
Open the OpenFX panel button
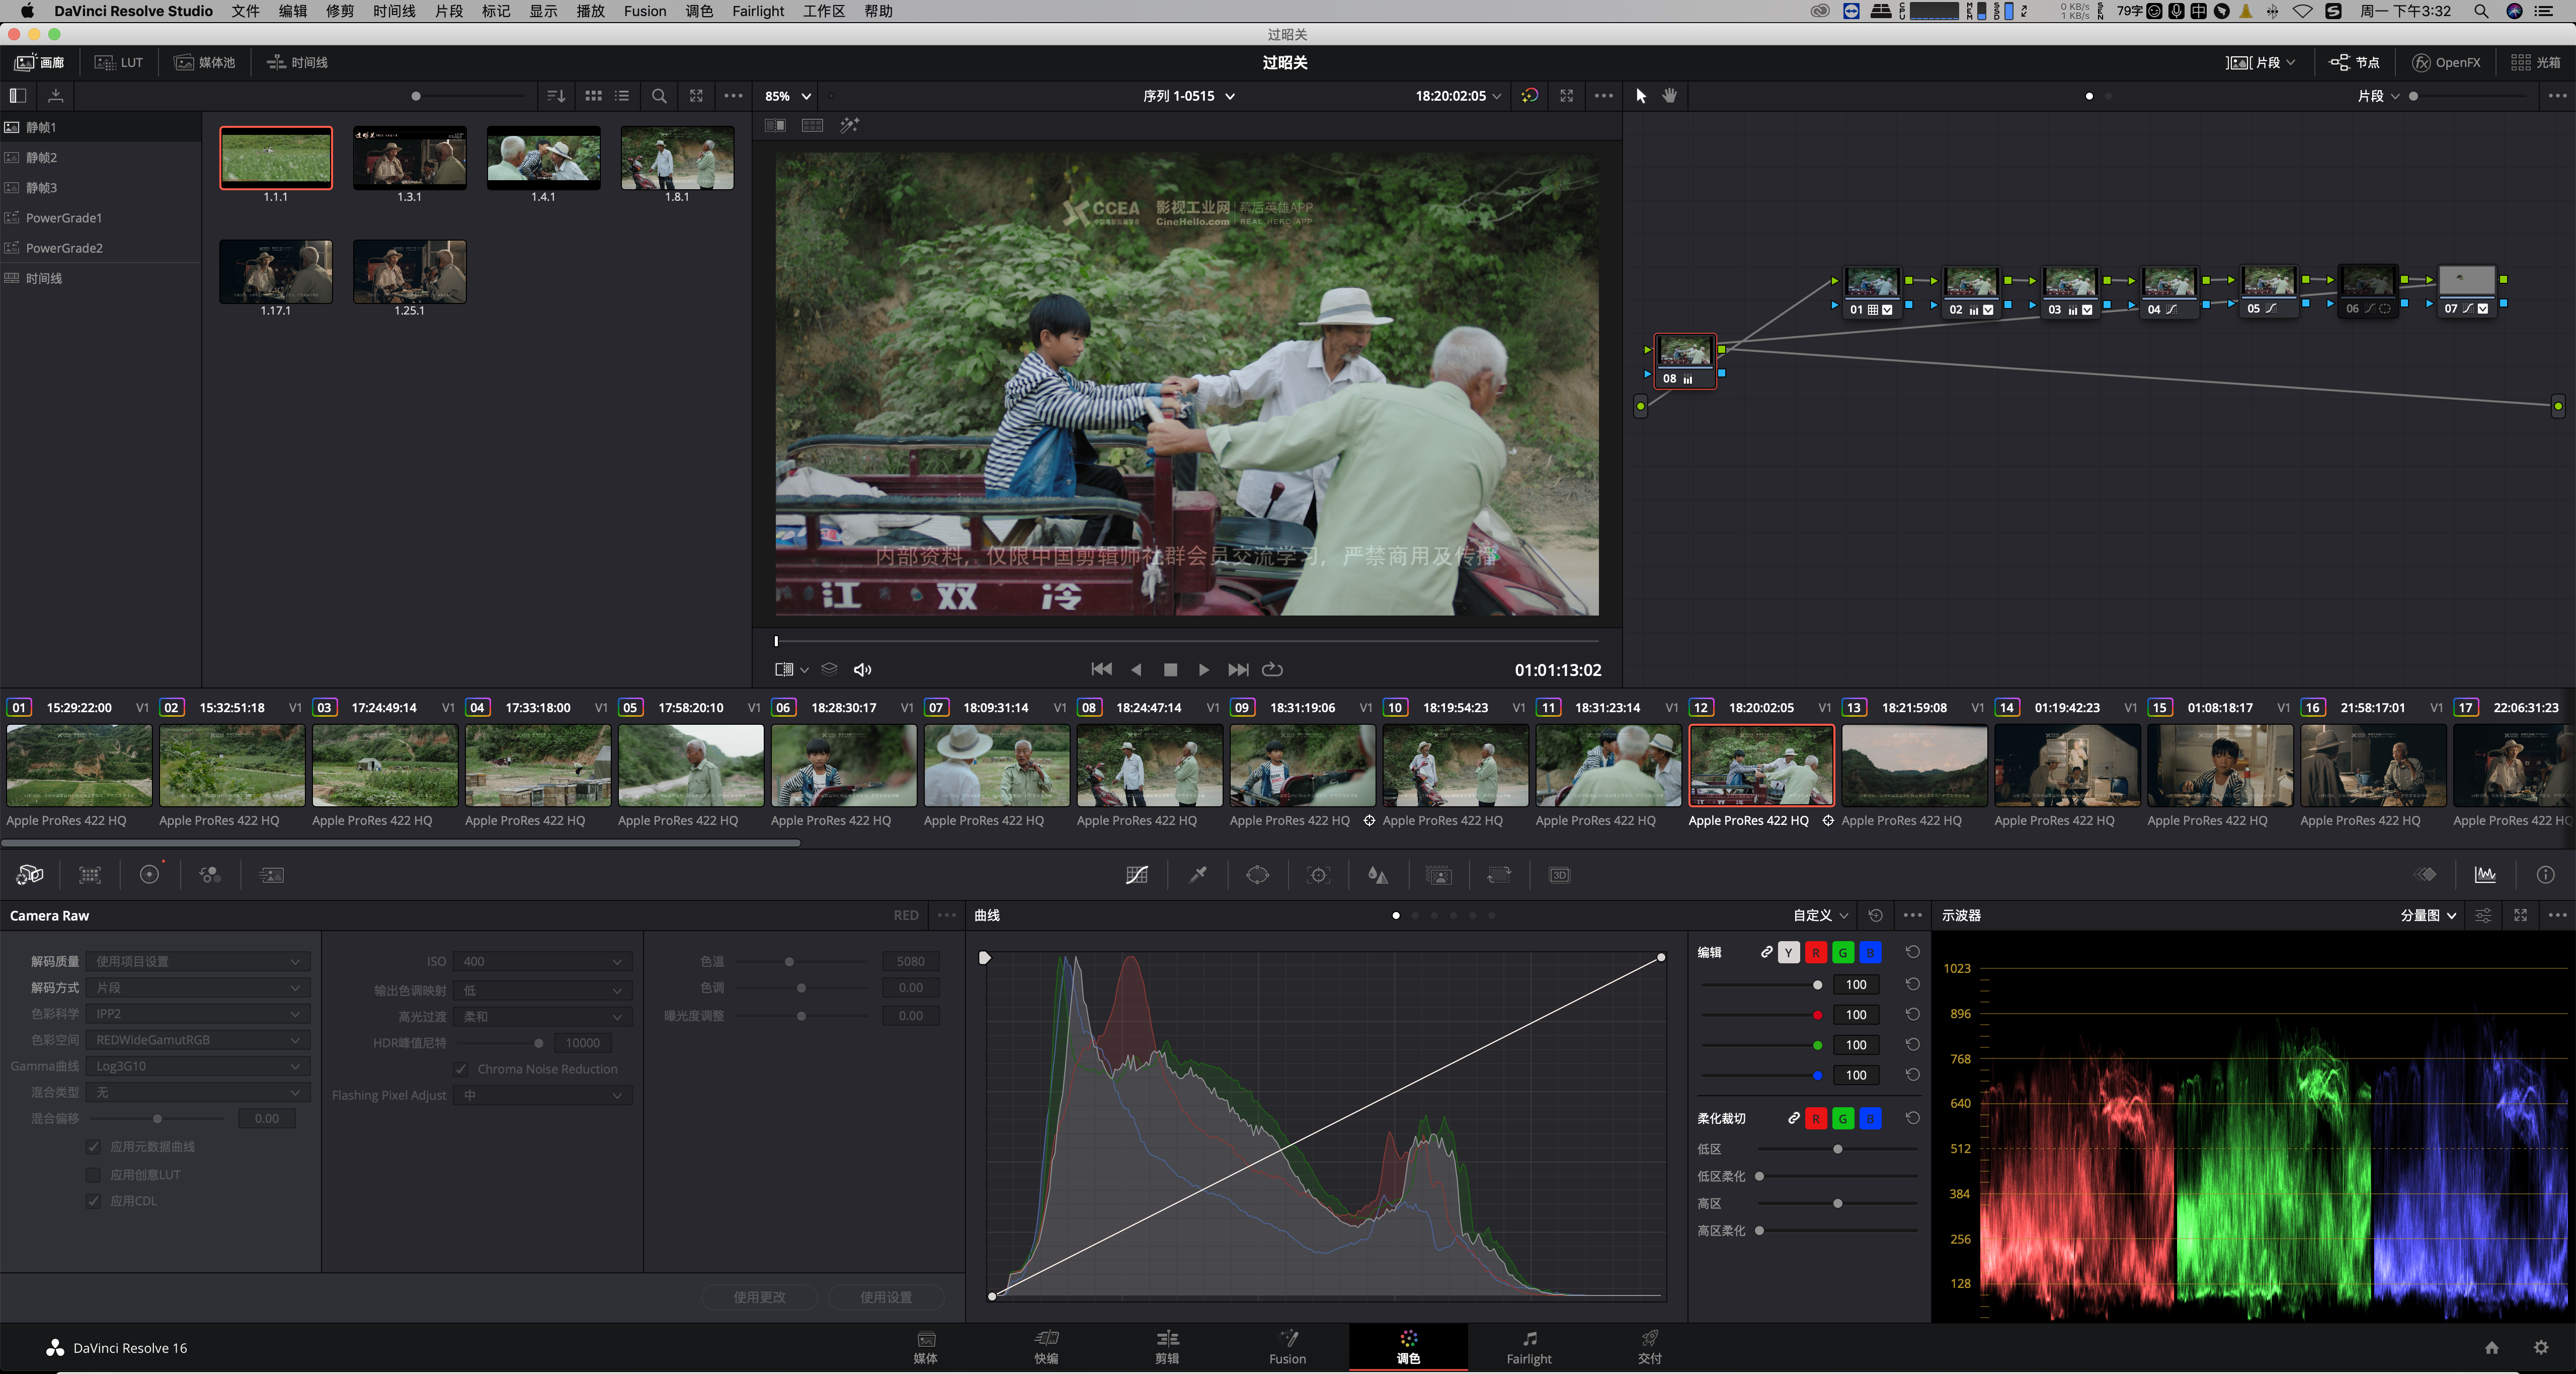click(2446, 62)
